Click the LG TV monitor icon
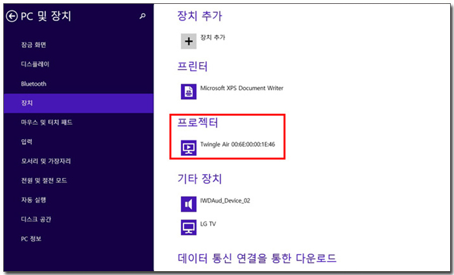 click(189, 227)
